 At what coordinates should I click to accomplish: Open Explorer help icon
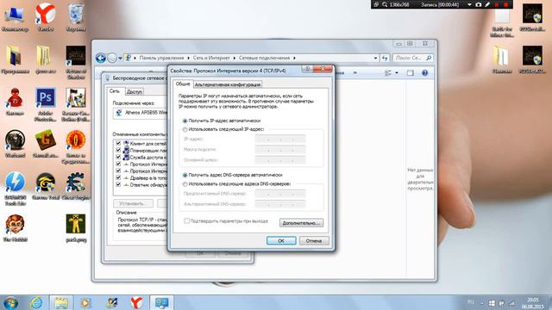tap(424, 73)
